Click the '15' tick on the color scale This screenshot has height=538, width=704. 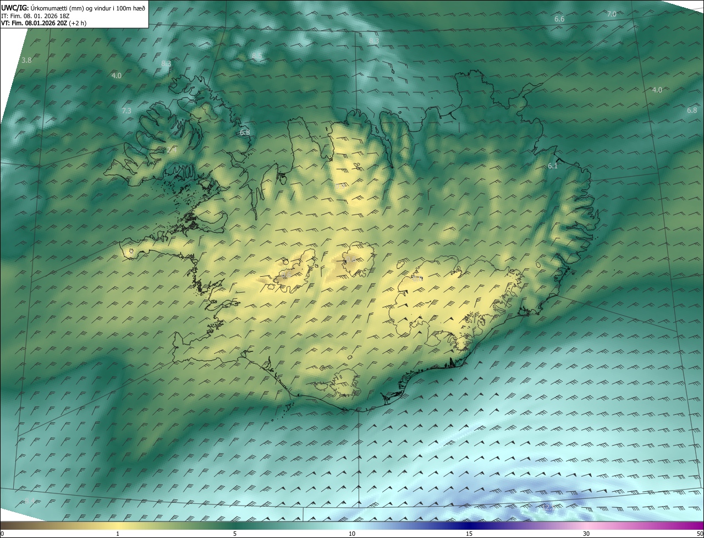coord(469,534)
